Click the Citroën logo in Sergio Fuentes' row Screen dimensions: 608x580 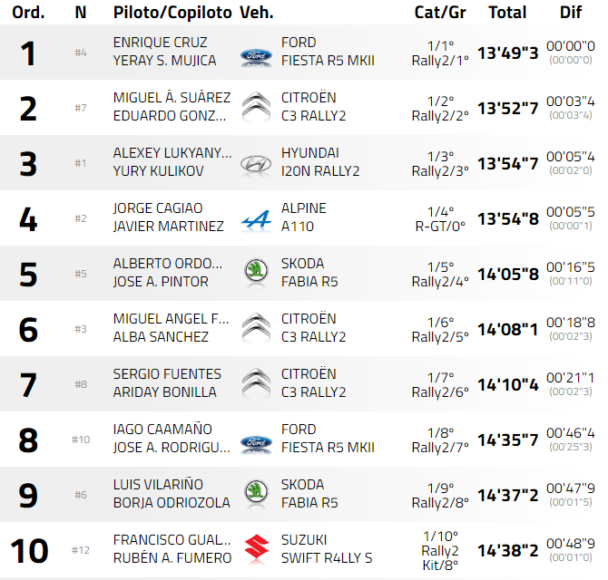(x=256, y=383)
